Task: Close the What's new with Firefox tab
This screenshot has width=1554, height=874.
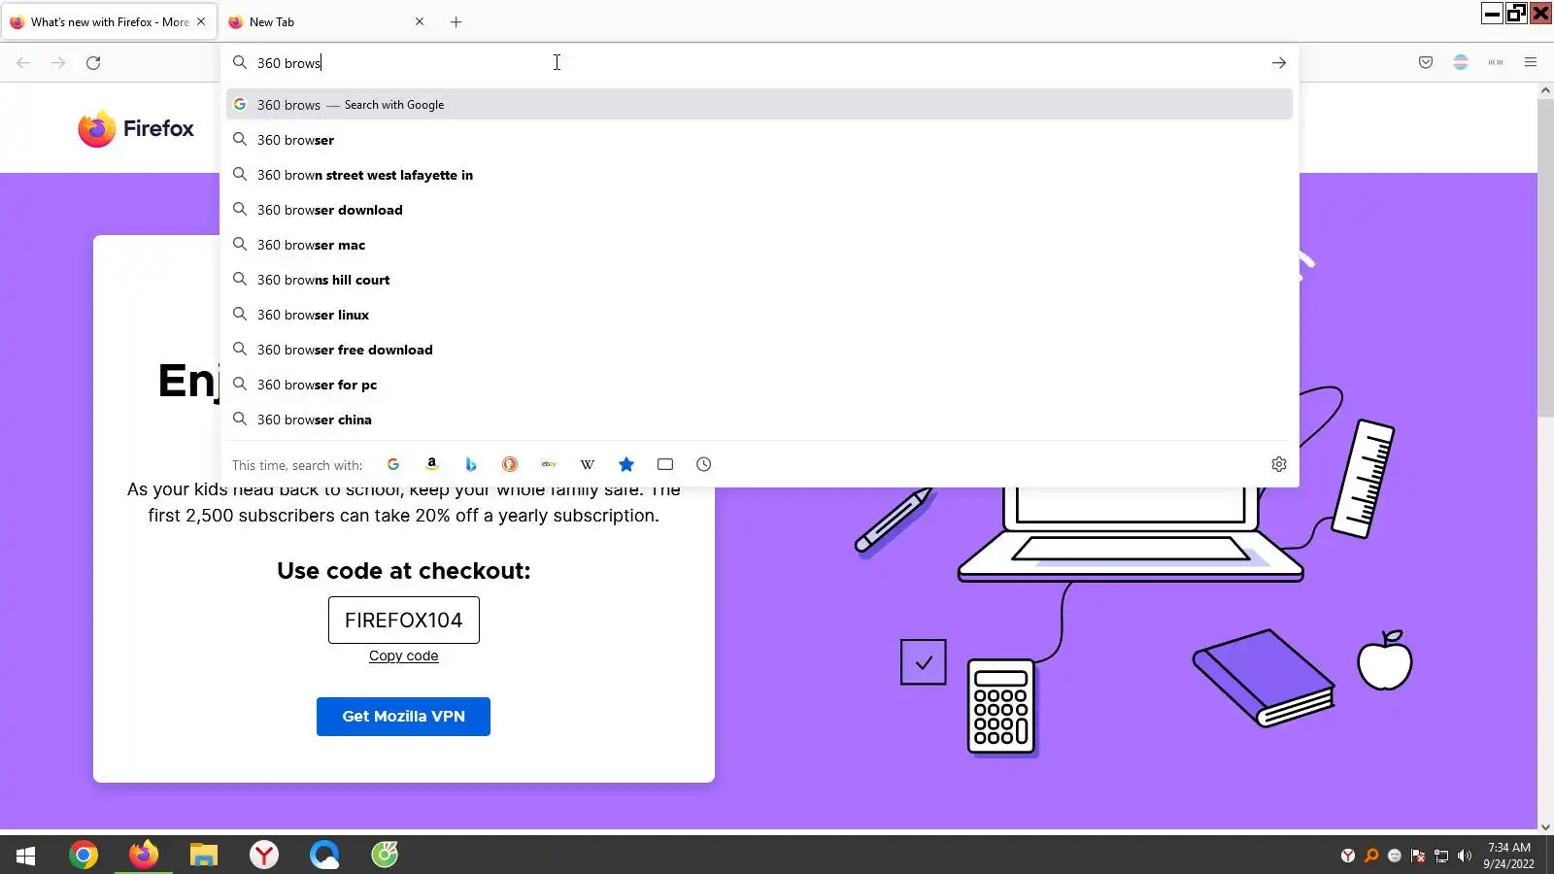Action: 201,21
